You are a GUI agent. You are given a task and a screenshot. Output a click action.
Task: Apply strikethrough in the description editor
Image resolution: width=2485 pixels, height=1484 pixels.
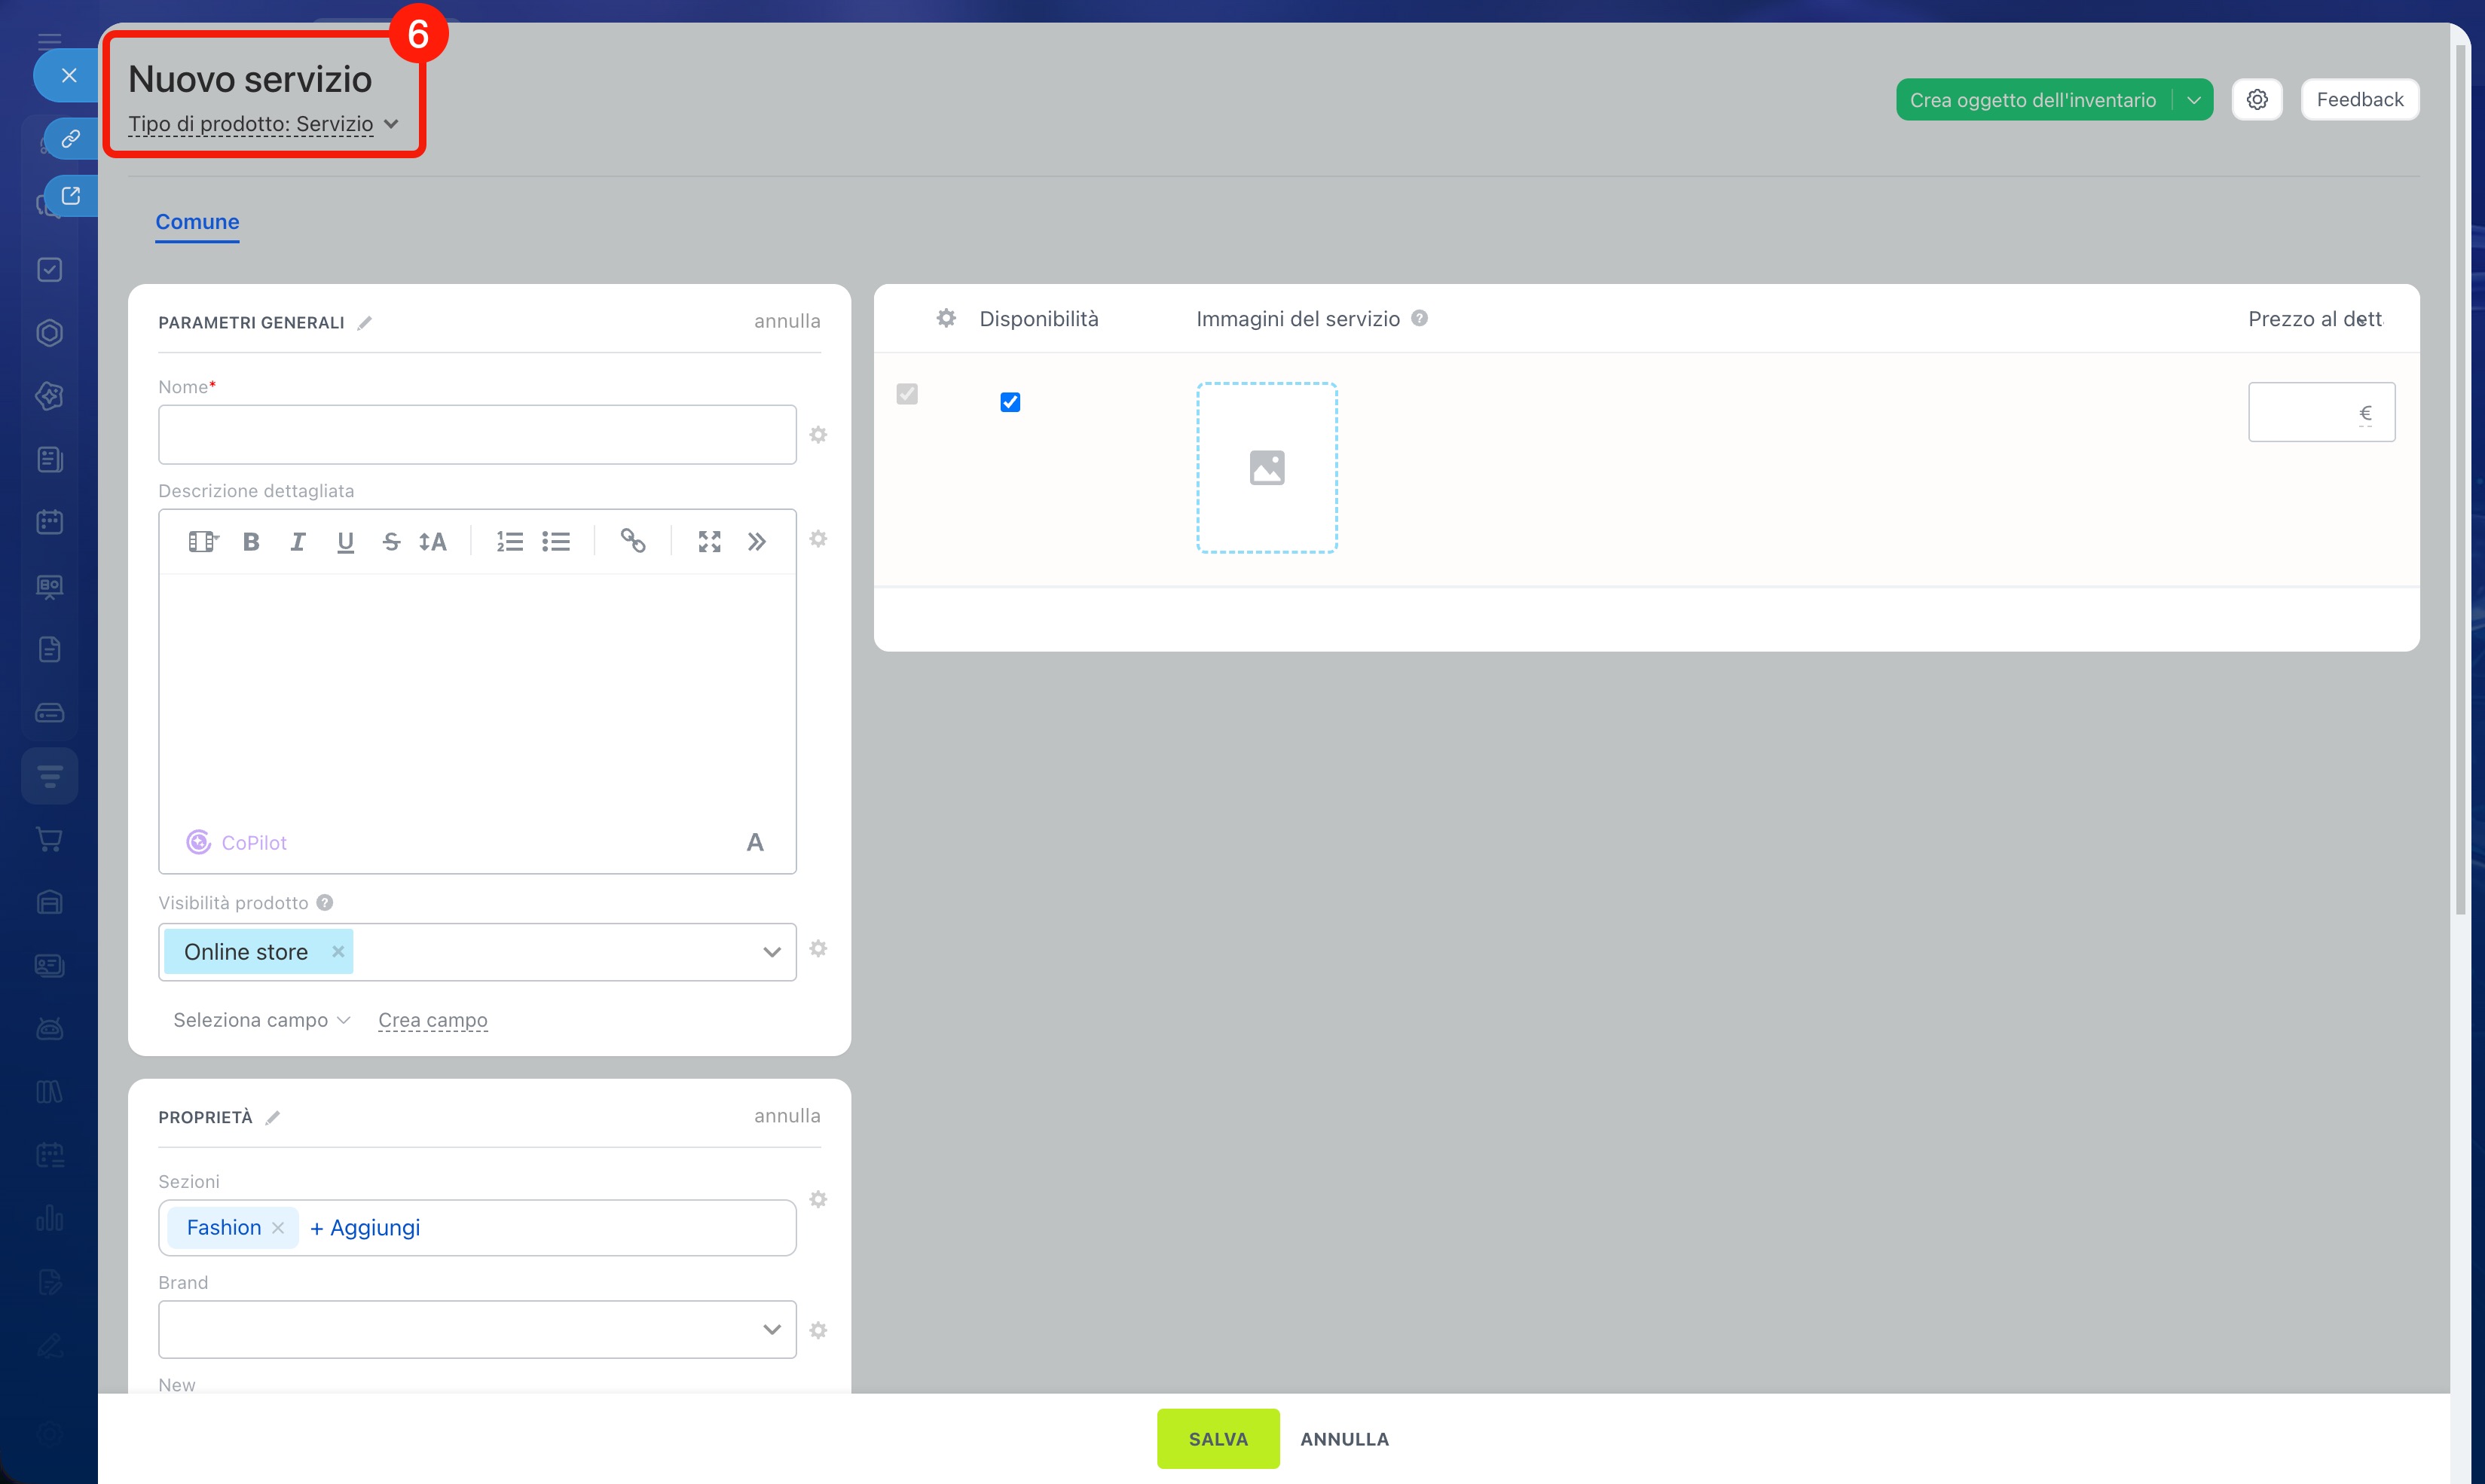391,541
